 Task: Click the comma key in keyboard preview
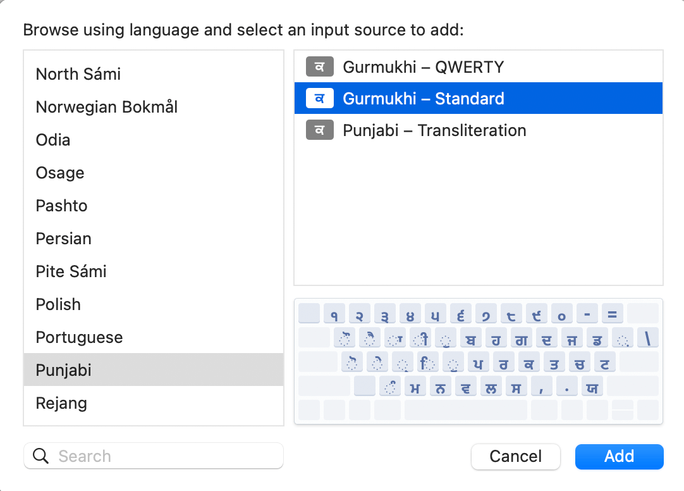(x=542, y=387)
